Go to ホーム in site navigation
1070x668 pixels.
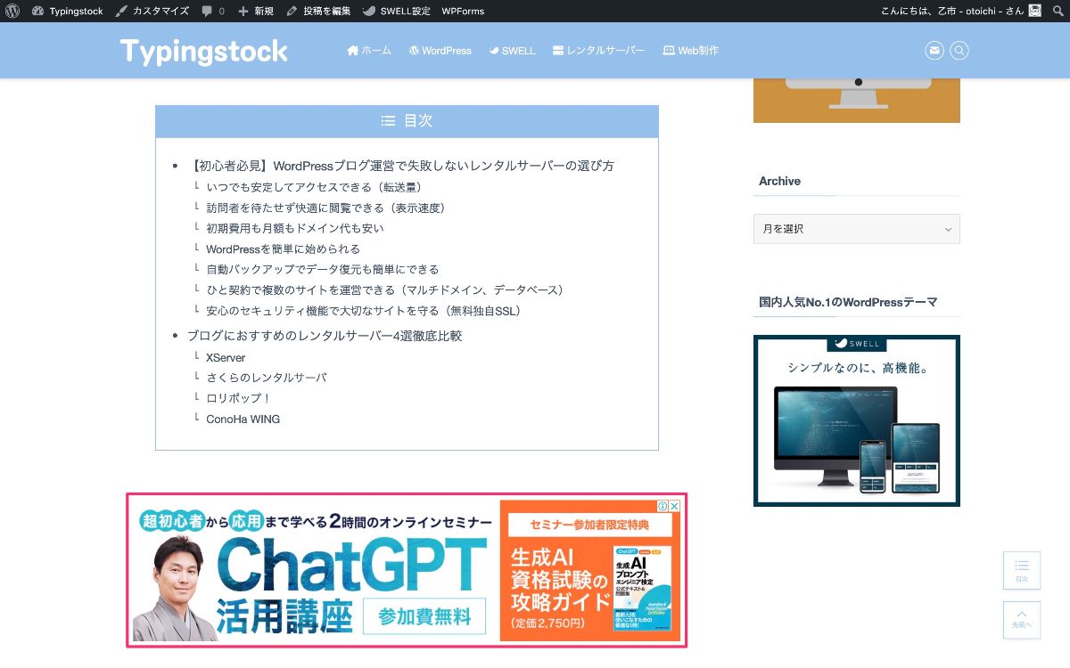click(369, 51)
